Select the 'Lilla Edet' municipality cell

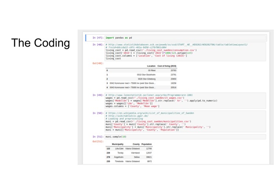pyautogui.click(x=119, y=149)
